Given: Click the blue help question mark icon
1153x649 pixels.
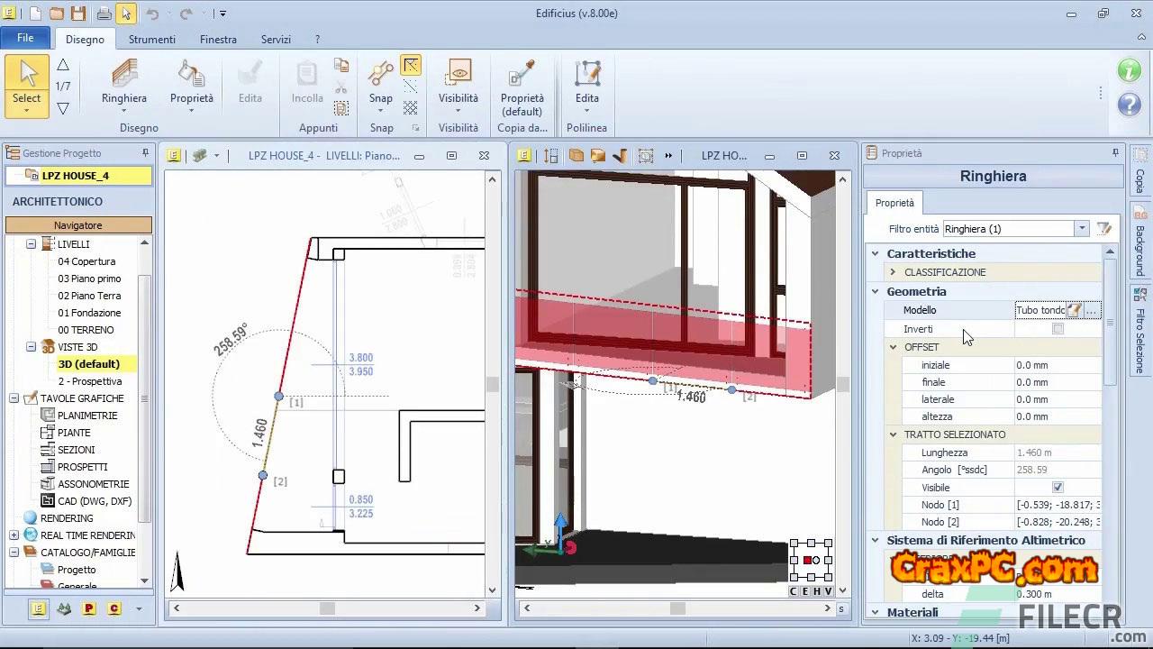Looking at the screenshot, I should click(x=1129, y=104).
